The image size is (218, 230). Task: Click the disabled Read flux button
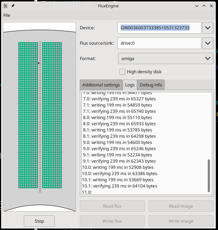(x=112, y=206)
